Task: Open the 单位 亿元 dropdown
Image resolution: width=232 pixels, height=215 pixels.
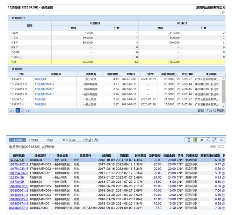Action: (x=77, y=140)
